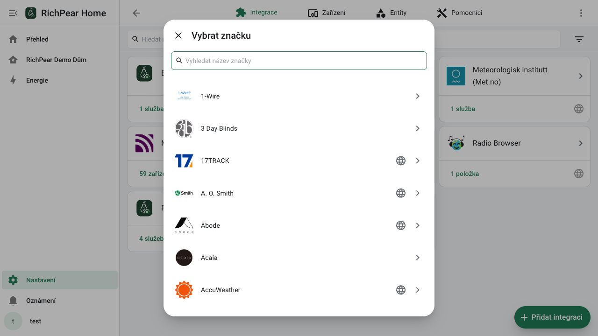
Task: Click the globe icon on the Radio Browser card
Action: point(579,174)
